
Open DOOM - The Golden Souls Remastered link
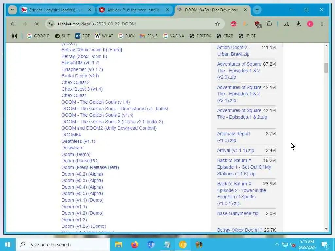[x=115, y=109]
